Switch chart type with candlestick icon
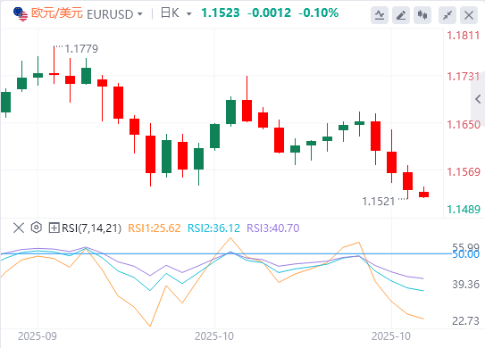This screenshot has height=348, width=485. click(x=422, y=15)
